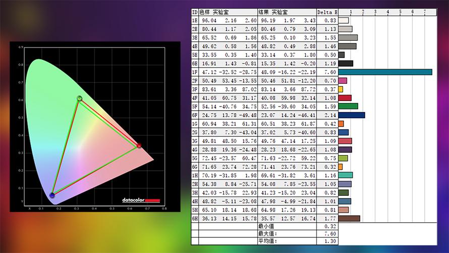Click the blue bar in row 2G
This screenshot has height=253, width=449.
(344, 132)
